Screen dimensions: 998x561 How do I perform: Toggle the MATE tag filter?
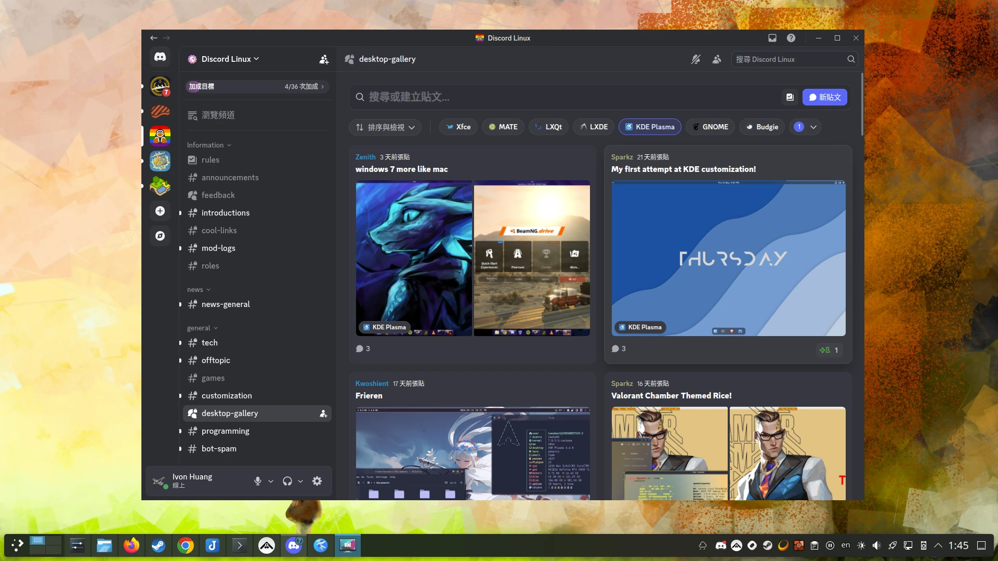503,127
